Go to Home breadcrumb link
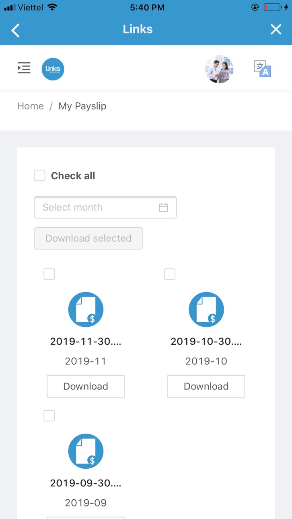292x519 pixels. coord(31,106)
